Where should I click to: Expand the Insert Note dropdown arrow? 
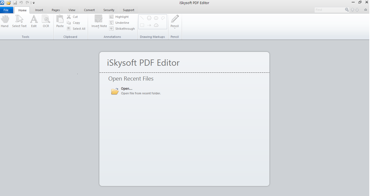(x=99, y=28)
